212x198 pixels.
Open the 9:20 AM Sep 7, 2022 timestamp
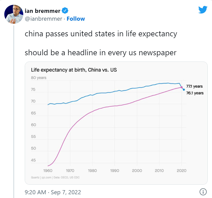coord(53,192)
